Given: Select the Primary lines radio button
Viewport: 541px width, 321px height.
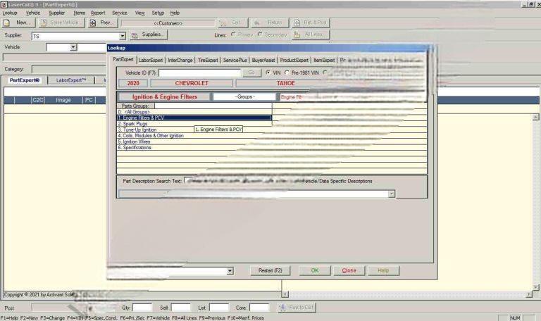Looking at the screenshot, I should (233, 34).
